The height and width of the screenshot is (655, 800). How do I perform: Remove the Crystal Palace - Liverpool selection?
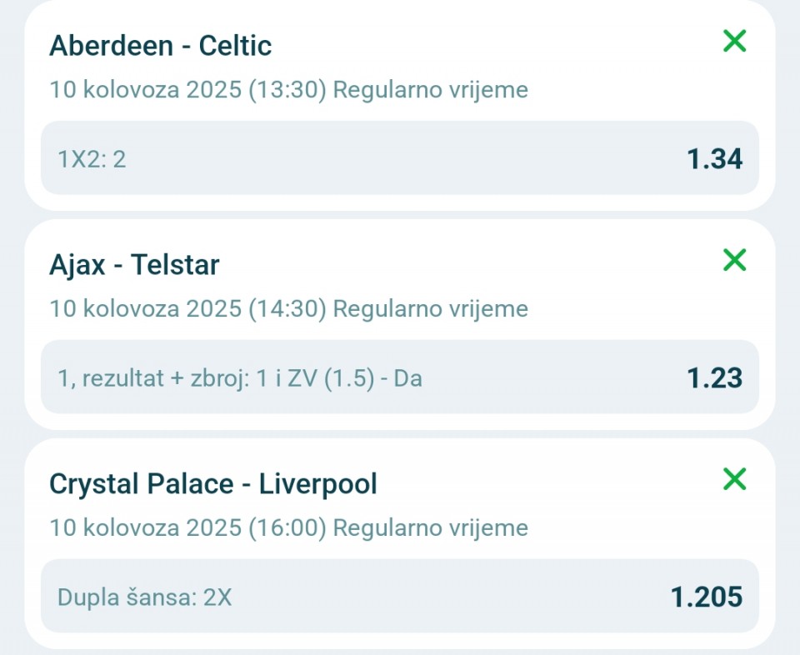click(735, 479)
